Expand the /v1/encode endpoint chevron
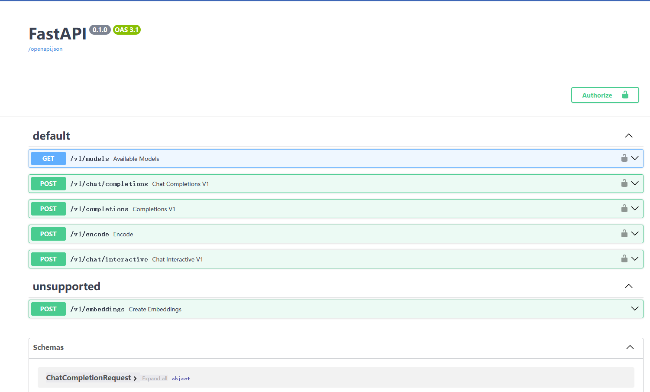Viewport: 650px width, 392px height. [635, 234]
